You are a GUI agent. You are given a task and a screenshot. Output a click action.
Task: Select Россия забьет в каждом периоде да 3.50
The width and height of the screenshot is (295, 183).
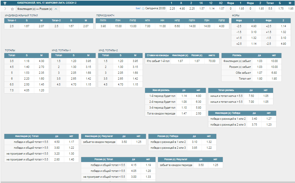201,165
